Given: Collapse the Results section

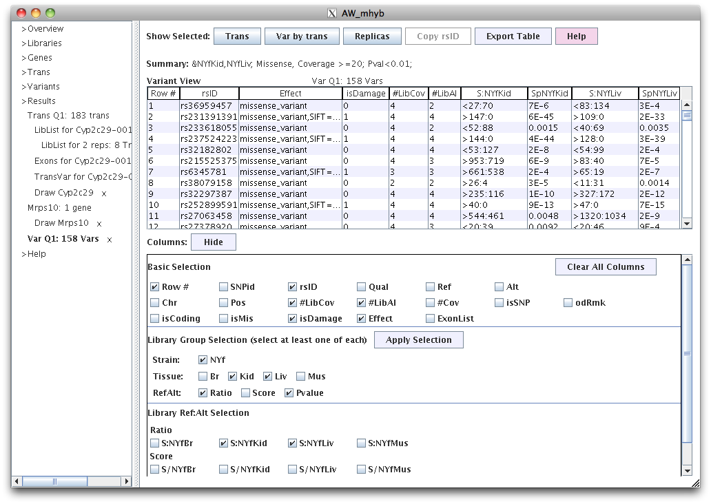Looking at the screenshot, I should pos(39,101).
